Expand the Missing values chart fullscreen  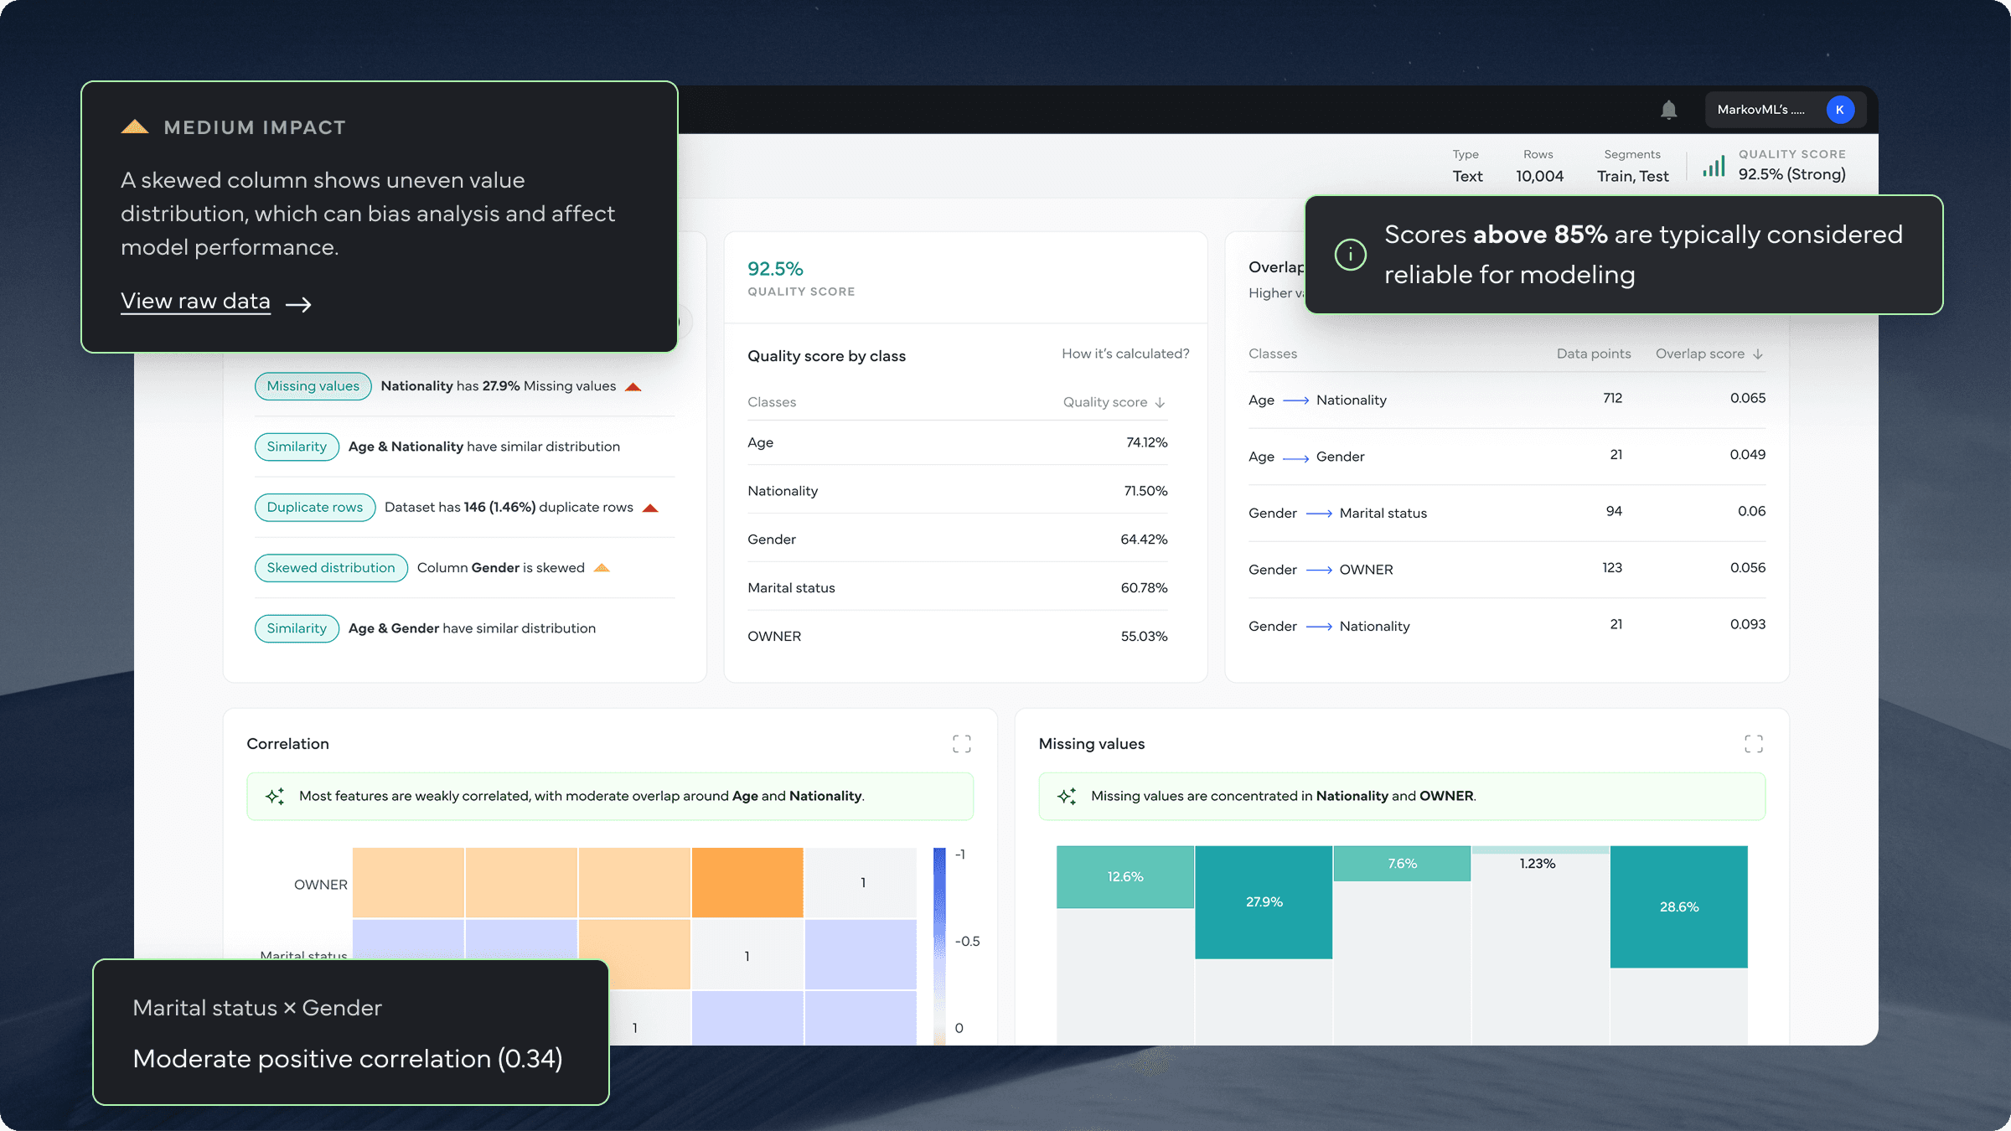1753,744
